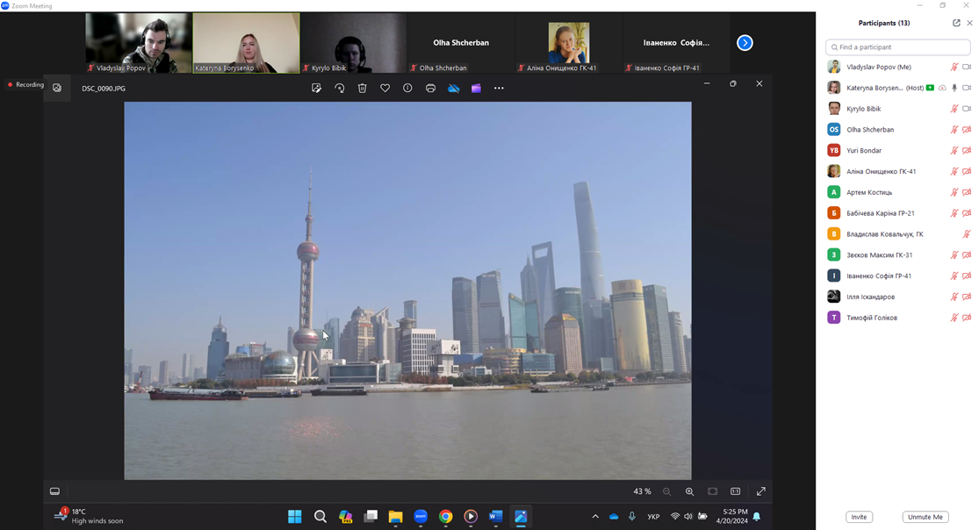The height and width of the screenshot is (530, 979).
Task: Toggle Vladyslav Popov's muted microphone icon
Action: [954, 67]
